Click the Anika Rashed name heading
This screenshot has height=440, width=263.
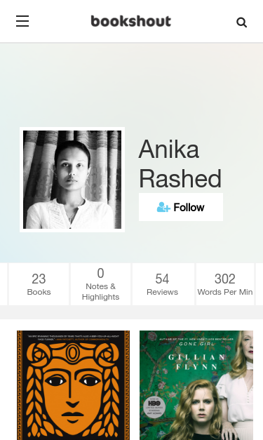[x=180, y=164]
